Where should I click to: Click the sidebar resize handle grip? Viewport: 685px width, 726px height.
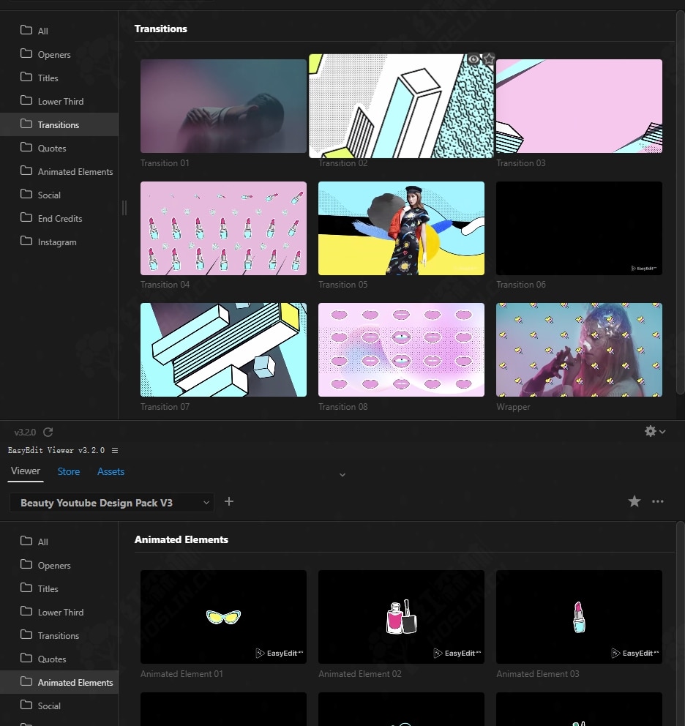click(x=124, y=207)
